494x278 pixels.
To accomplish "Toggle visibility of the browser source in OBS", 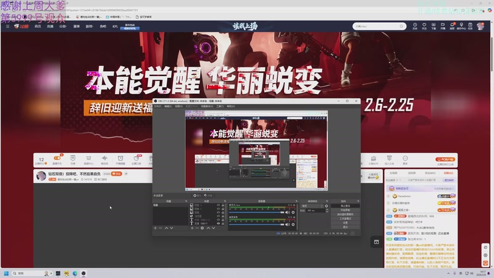I will (x=219, y=216).
